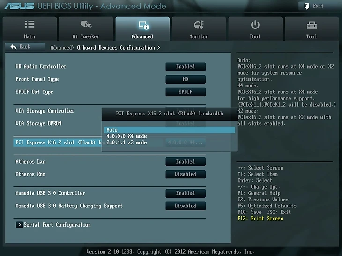Click the Advanced\ breadcrumb segment
342x256 pixels.
click(62, 48)
